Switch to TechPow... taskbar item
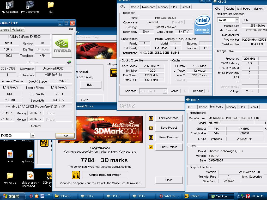Viewport: 267px width, 200px height. (221, 196)
